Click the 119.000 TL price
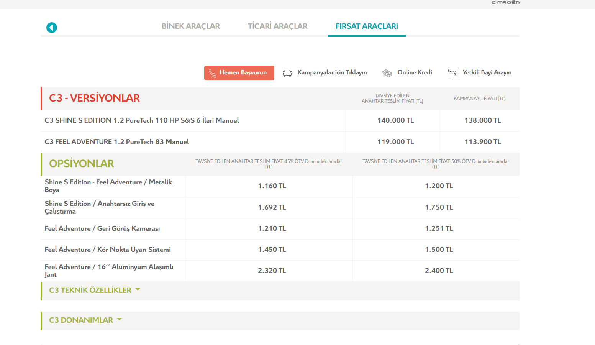 click(396, 142)
